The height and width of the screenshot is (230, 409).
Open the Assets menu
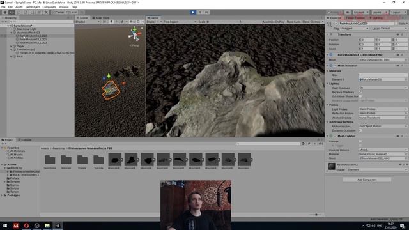pos(19,7)
